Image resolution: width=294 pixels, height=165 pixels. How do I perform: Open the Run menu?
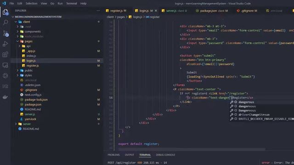click(x=60, y=3)
